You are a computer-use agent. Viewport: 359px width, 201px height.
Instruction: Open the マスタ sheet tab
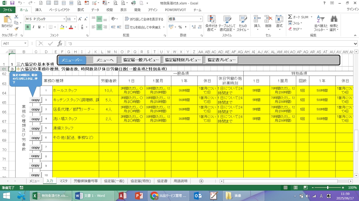pyautogui.click(x=63, y=181)
